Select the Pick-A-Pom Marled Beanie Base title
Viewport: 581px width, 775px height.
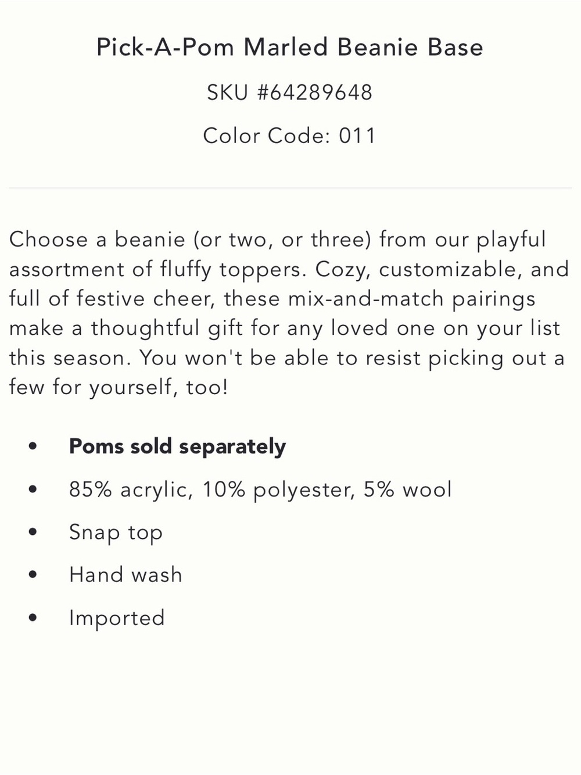(x=290, y=47)
